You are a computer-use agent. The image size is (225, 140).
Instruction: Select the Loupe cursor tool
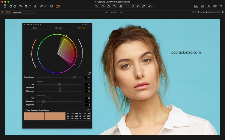(x=109, y=6)
